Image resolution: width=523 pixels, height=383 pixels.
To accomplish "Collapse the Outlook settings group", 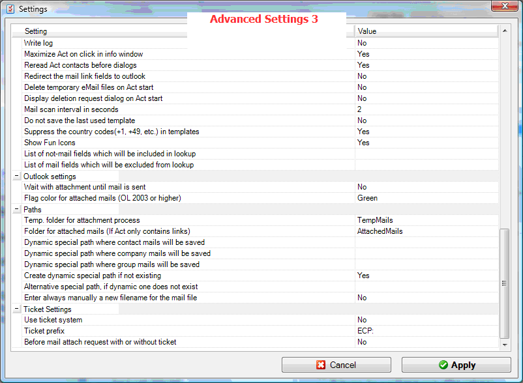I will pyautogui.click(x=17, y=177).
